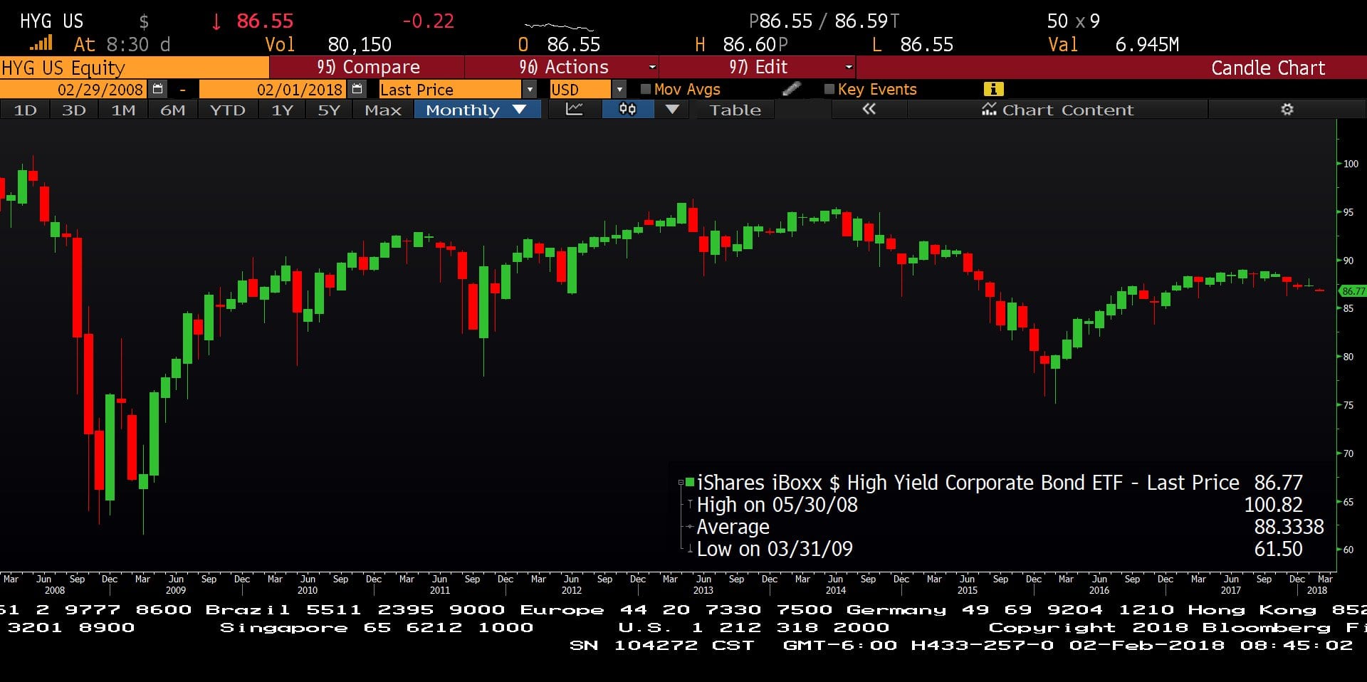Select the 1D range tab

click(25, 110)
